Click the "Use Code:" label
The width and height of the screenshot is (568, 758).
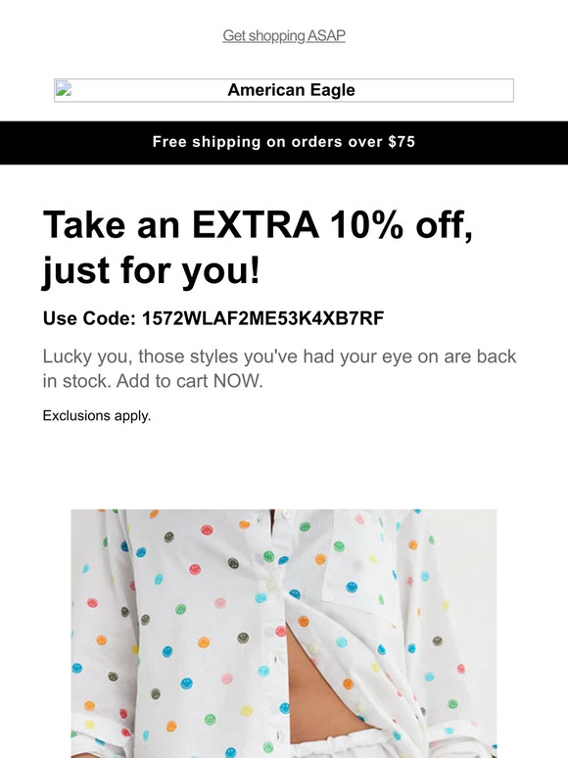89,318
